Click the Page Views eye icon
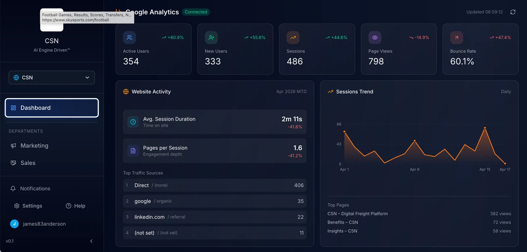This screenshot has height=252, width=527. [375, 38]
